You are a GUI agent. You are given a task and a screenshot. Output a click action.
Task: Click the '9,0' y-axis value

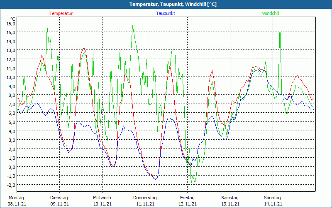coord(12,87)
